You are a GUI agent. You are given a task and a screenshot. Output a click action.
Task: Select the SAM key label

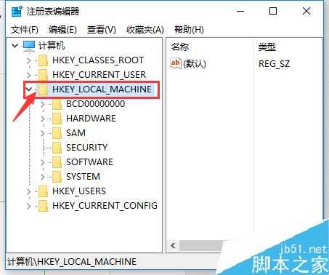(x=76, y=133)
